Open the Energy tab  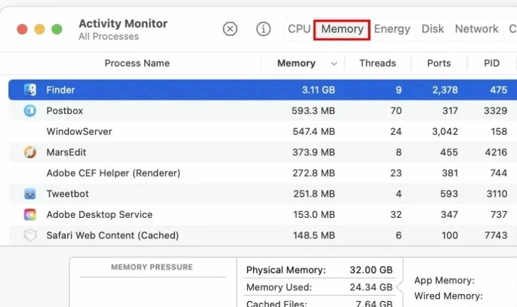pos(392,29)
